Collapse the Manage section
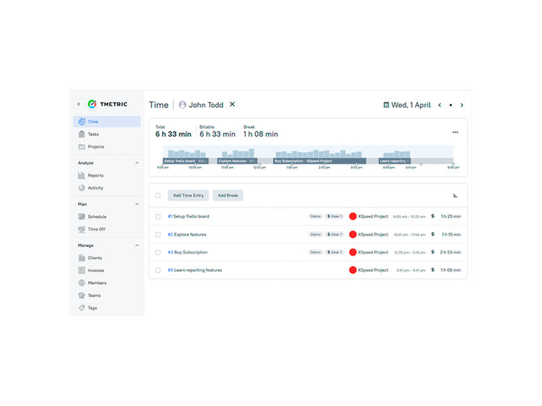 point(137,246)
